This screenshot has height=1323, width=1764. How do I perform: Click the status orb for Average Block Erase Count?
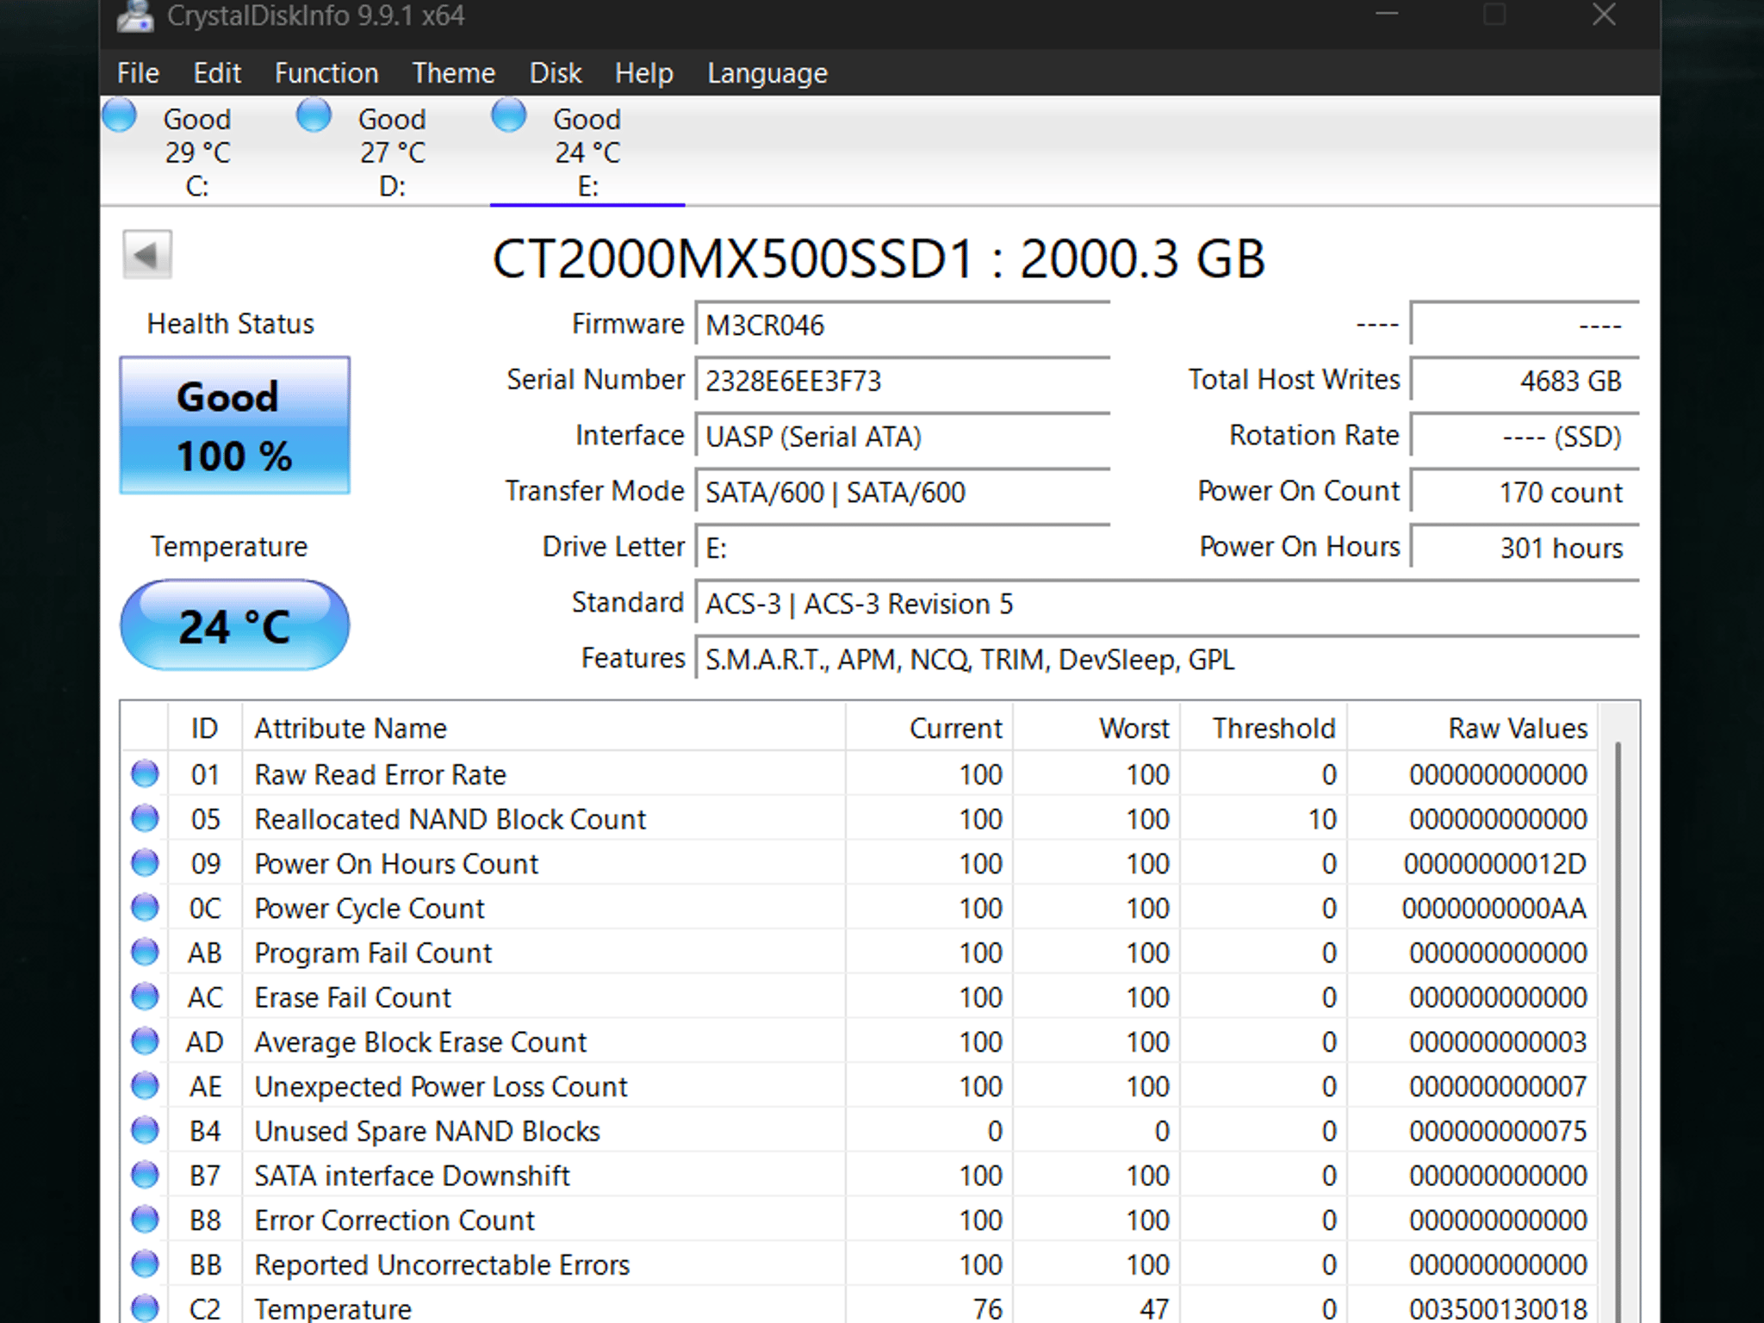tap(145, 1041)
